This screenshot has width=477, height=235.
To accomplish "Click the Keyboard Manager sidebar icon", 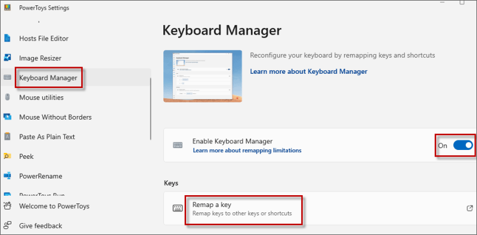I will (7, 77).
